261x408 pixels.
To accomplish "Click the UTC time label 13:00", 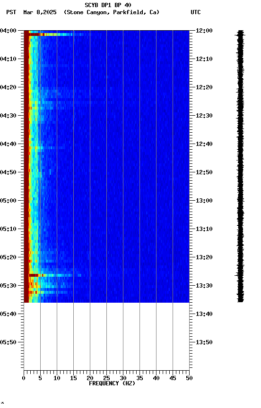I will [204, 201].
